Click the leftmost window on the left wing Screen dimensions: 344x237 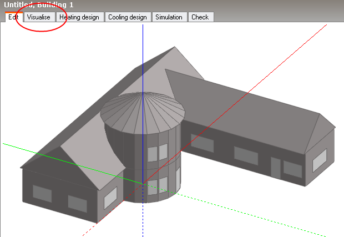[x=42, y=193]
